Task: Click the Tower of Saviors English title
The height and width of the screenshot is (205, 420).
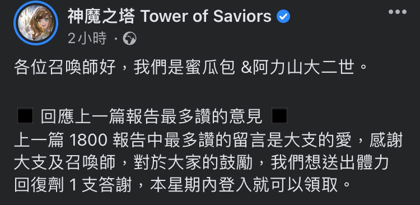Action: 206,16
